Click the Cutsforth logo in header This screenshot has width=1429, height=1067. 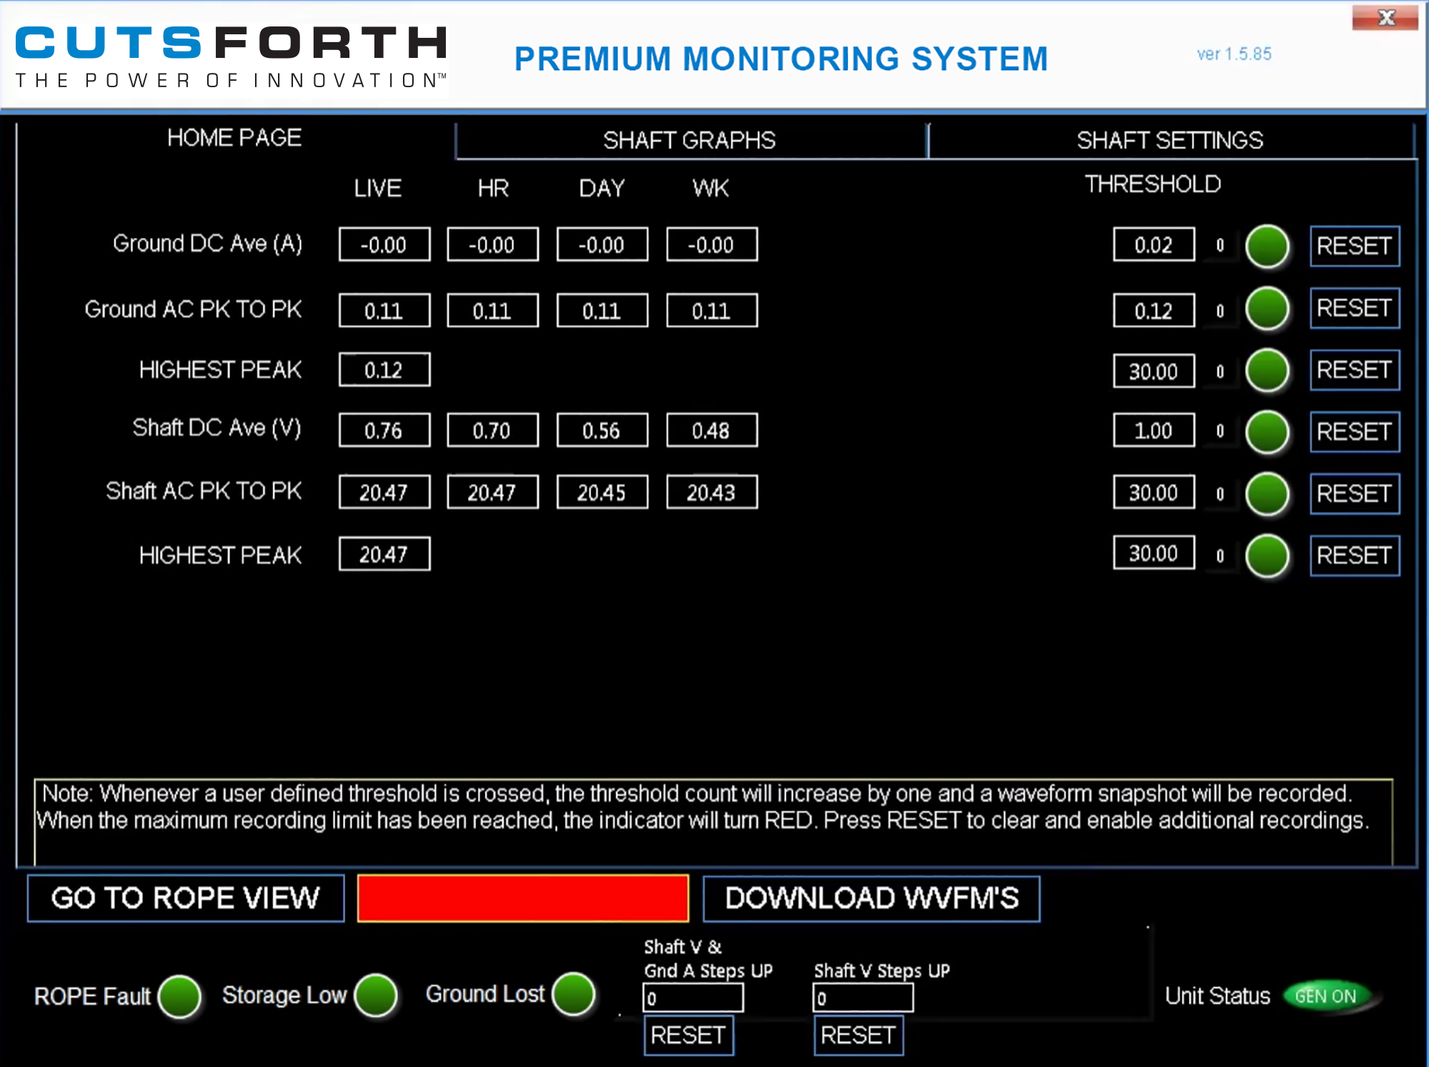click(x=231, y=57)
